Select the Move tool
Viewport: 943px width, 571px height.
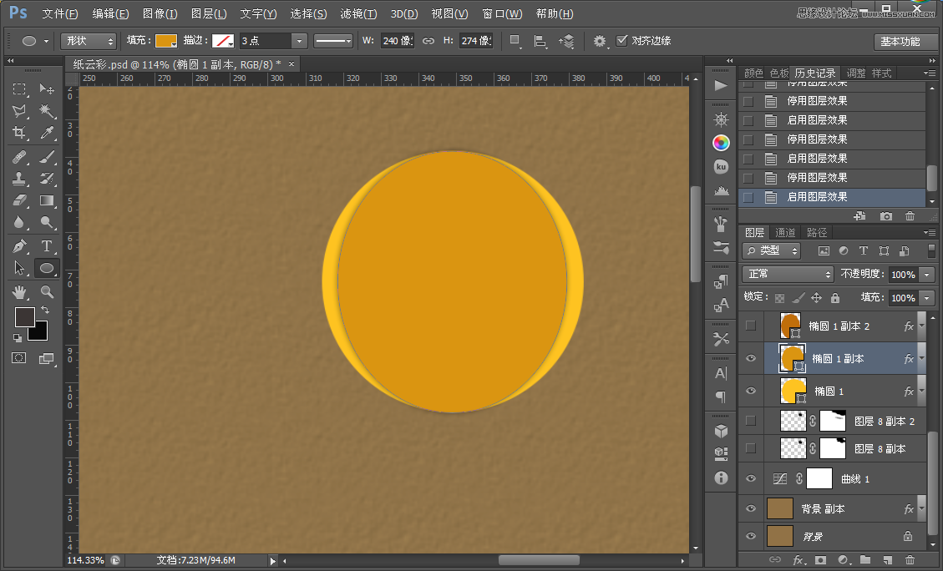click(46, 89)
